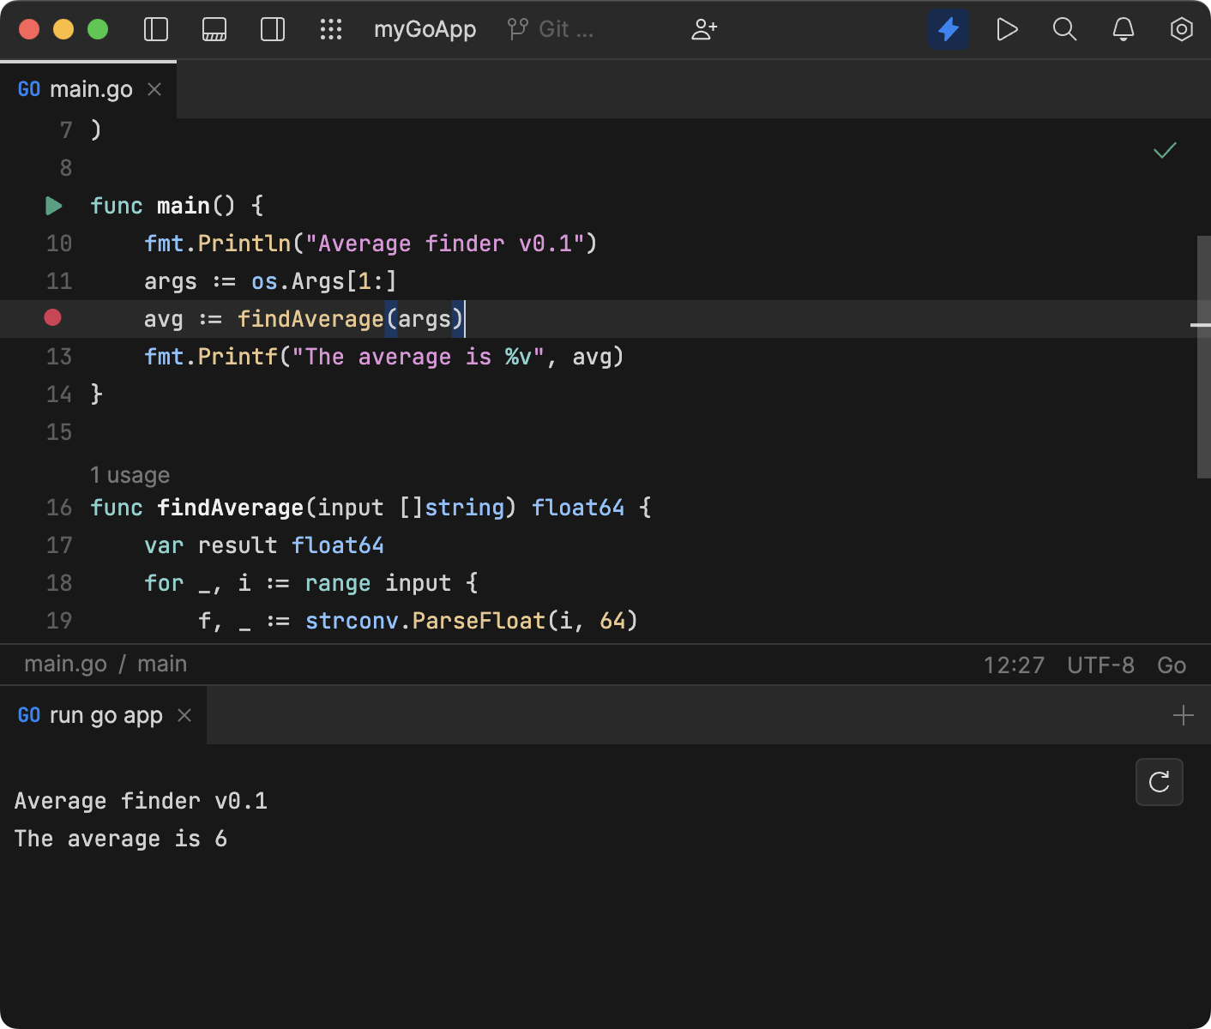The image size is (1211, 1029).
Task: Open the AI Assistant with the lightning icon
Action: point(949,28)
